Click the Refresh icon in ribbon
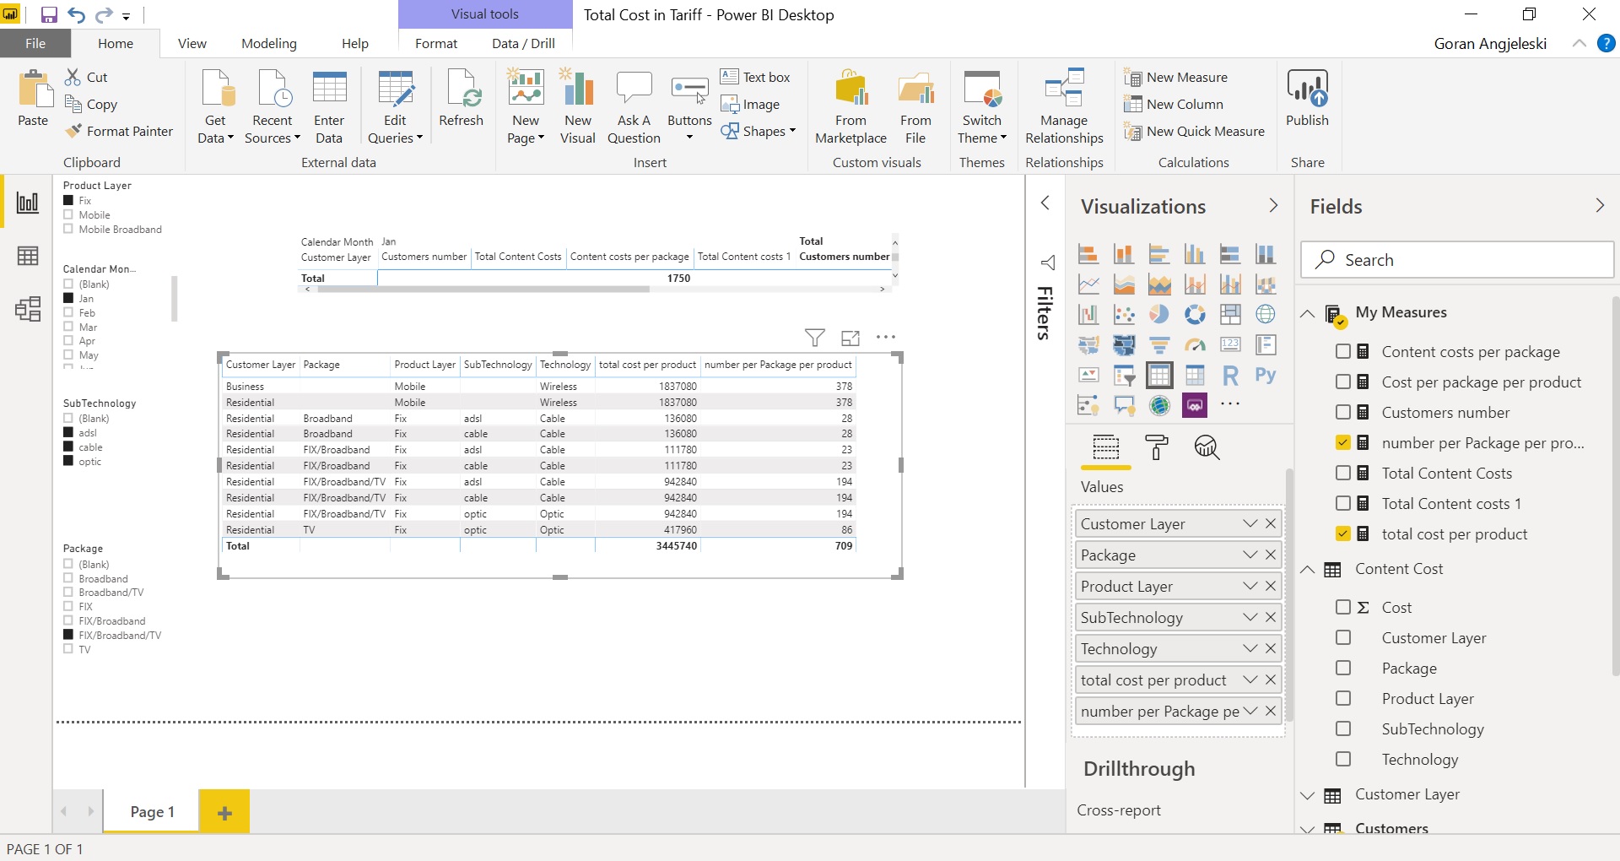The width and height of the screenshot is (1620, 861). point(461,97)
